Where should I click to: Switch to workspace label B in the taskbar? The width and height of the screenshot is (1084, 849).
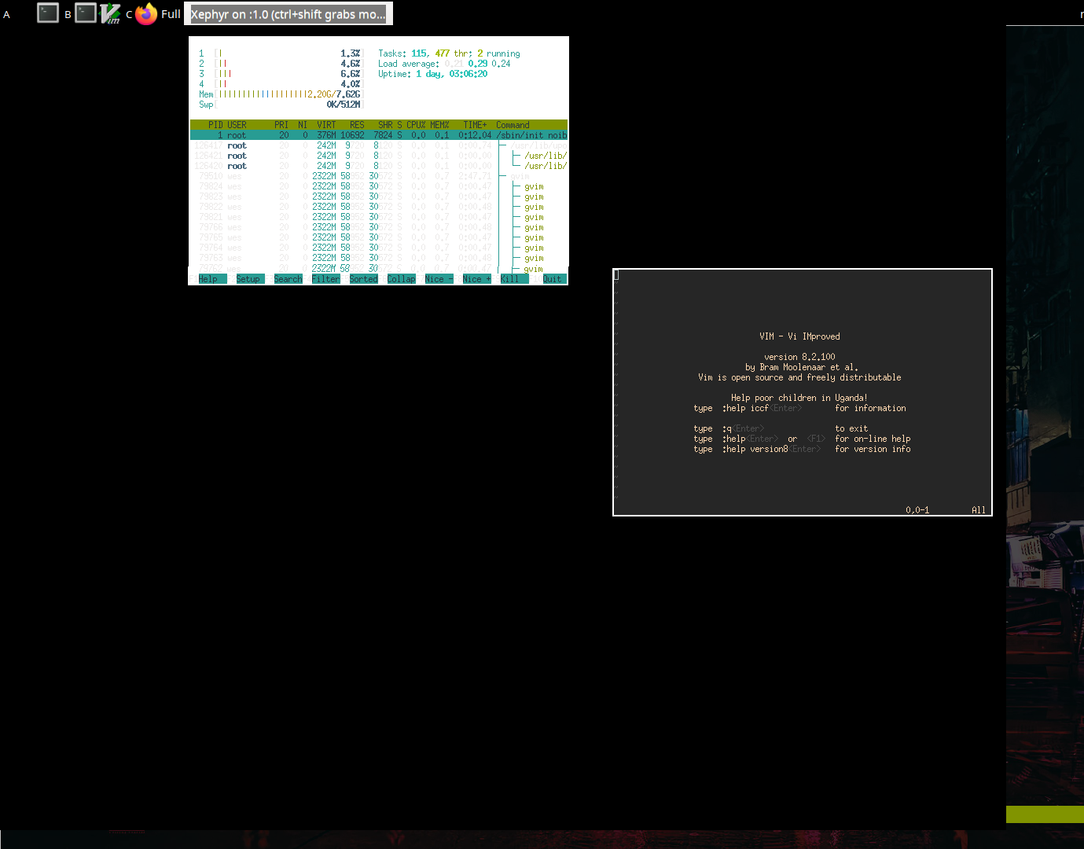(x=68, y=14)
